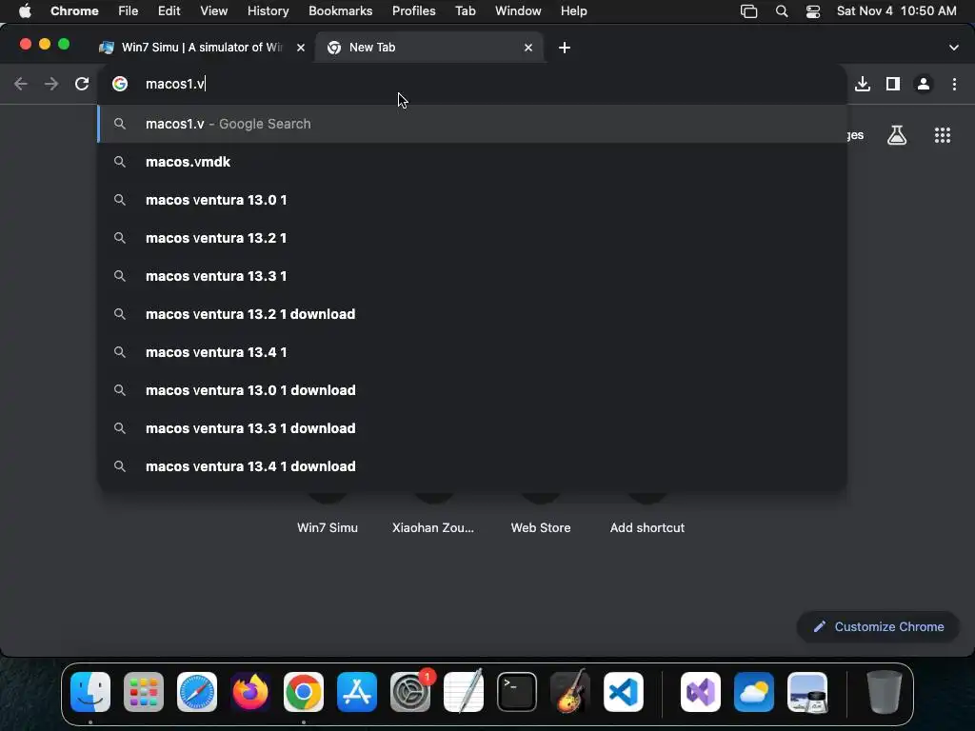
Task: Open the File menu
Action: click(x=129, y=11)
